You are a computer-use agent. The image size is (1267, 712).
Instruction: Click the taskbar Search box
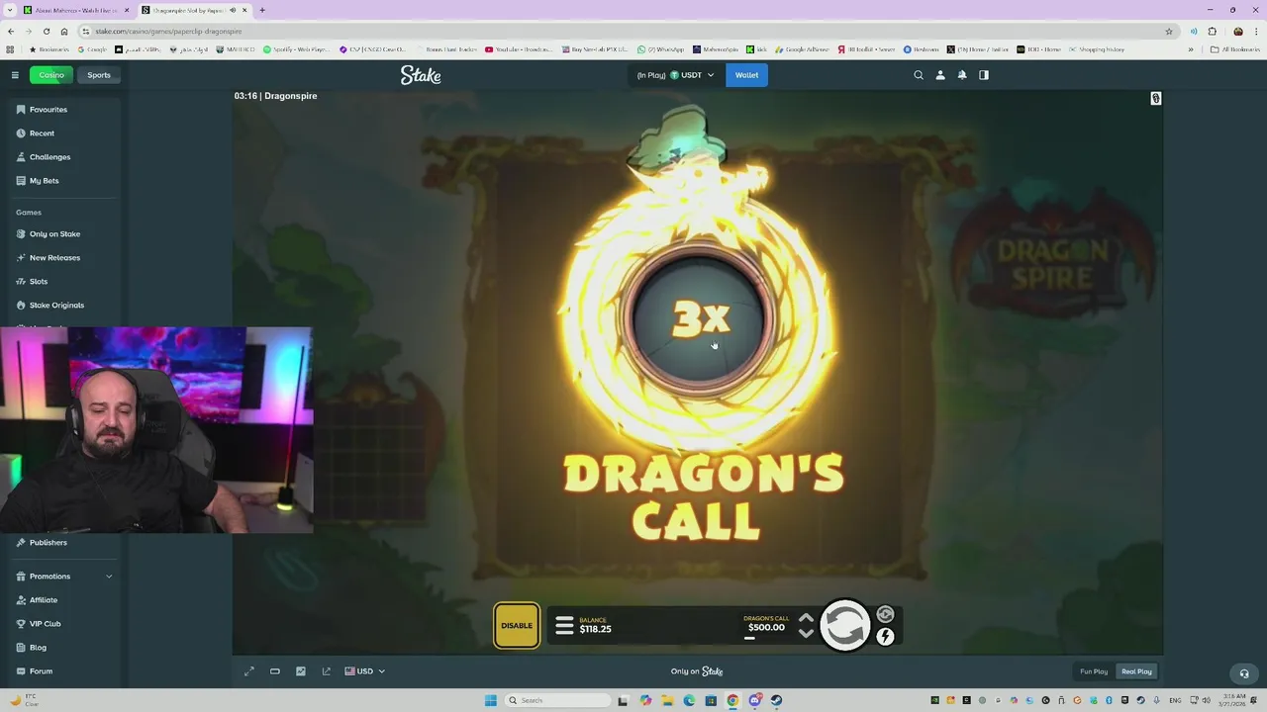557,700
